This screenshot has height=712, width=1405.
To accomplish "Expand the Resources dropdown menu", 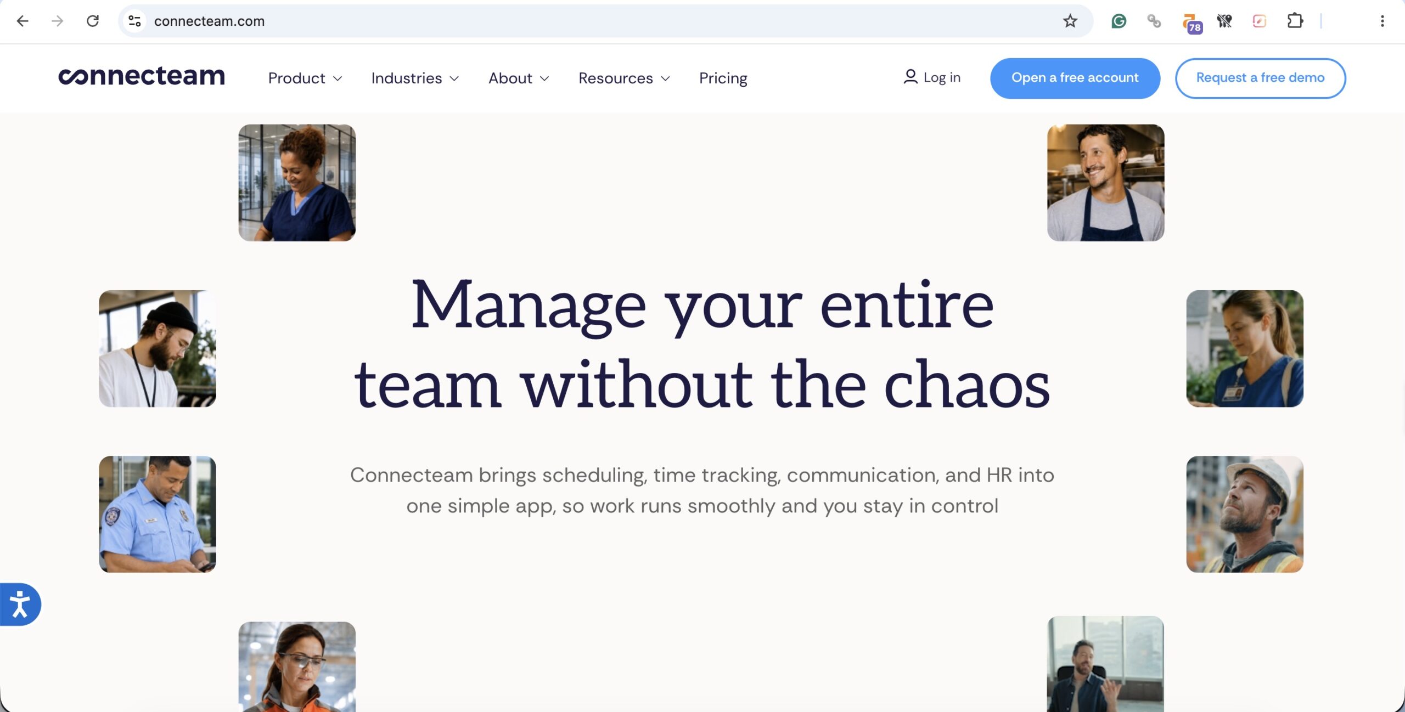I will (624, 78).
